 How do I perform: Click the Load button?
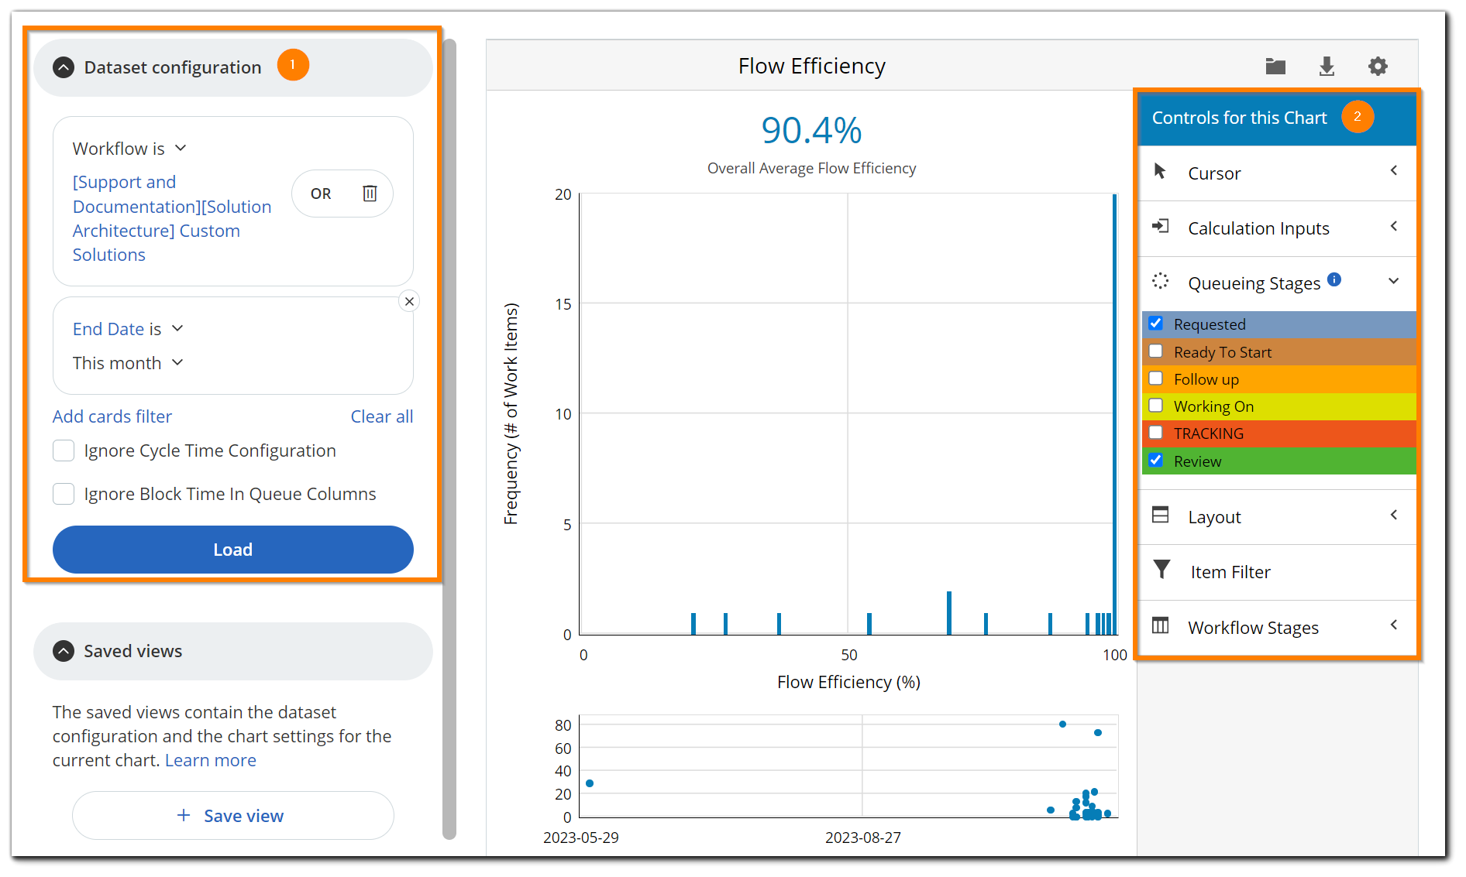point(232,550)
